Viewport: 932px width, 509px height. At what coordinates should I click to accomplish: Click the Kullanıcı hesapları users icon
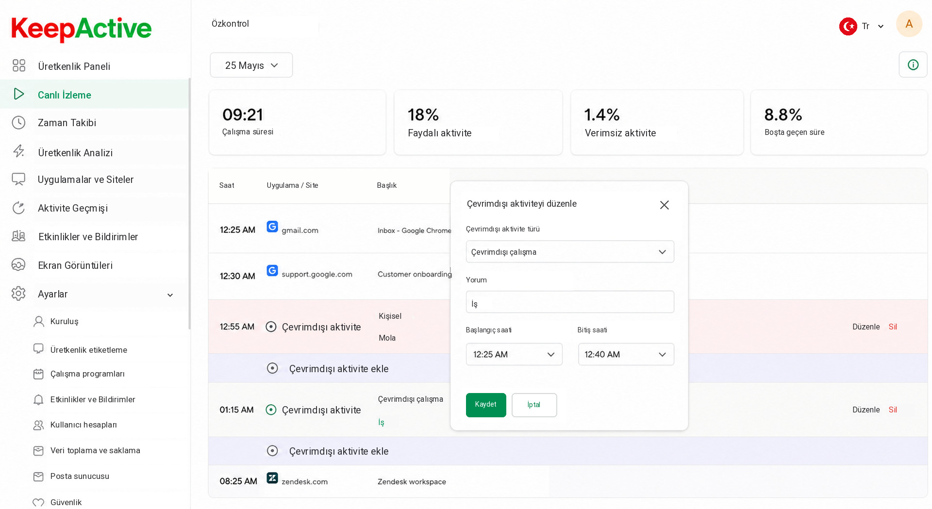click(x=38, y=425)
